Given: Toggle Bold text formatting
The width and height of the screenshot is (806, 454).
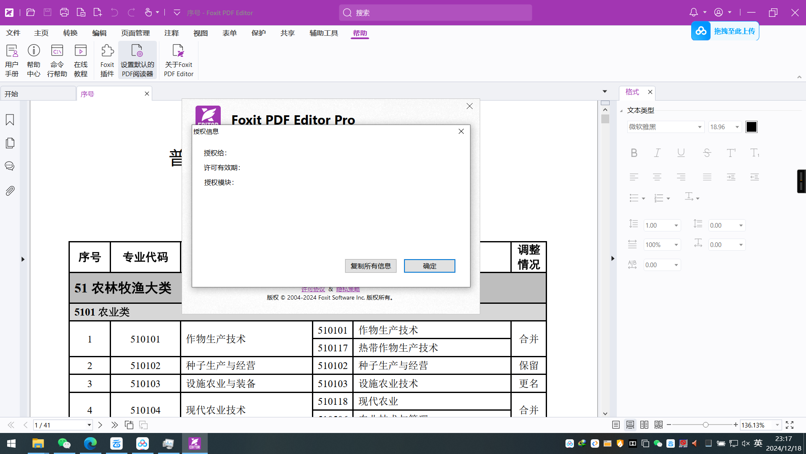Looking at the screenshot, I should [x=634, y=153].
